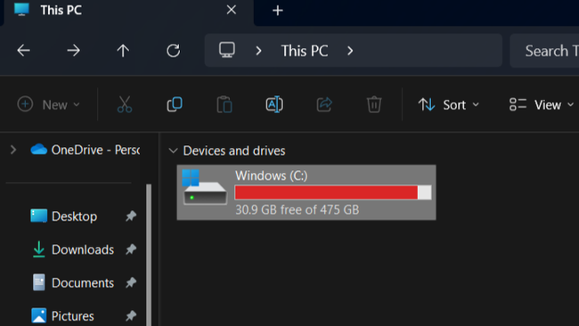Click the Rename icon in toolbar

tap(274, 104)
